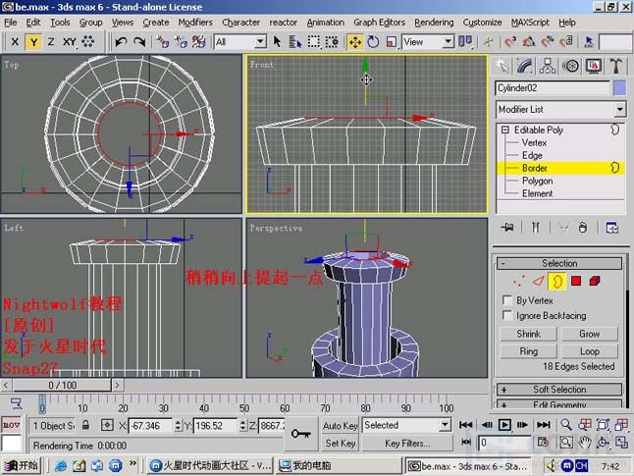The width and height of the screenshot is (634, 476).
Task: Collapse the Editable Poly stack tree
Action: [x=505, y=130]
